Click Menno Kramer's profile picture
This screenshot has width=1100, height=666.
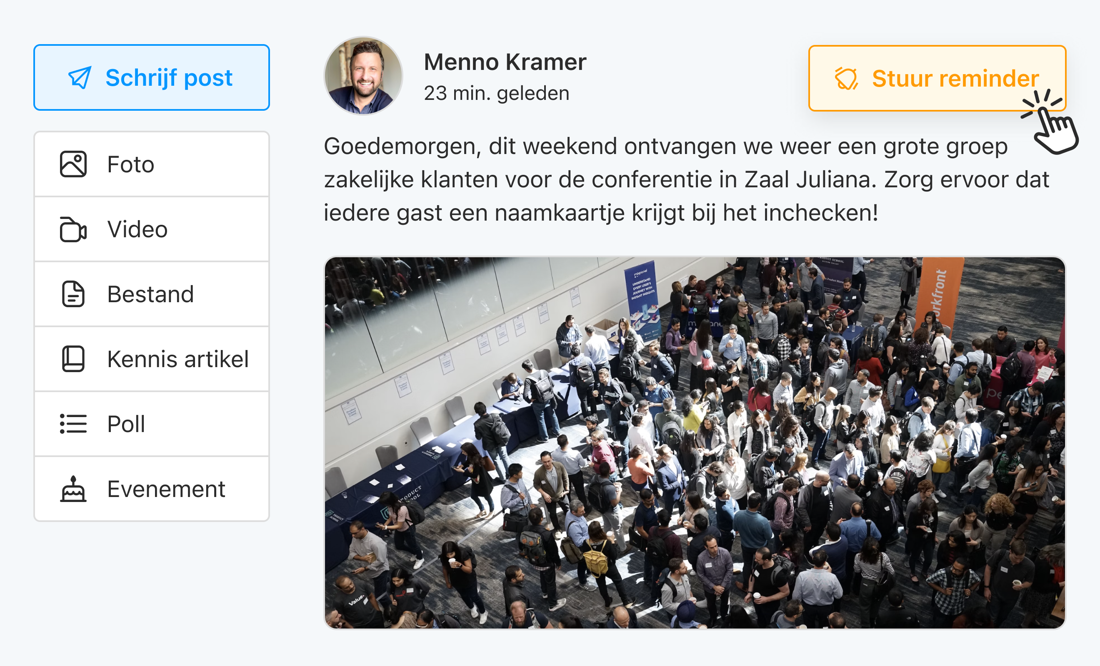click(364, 76)
